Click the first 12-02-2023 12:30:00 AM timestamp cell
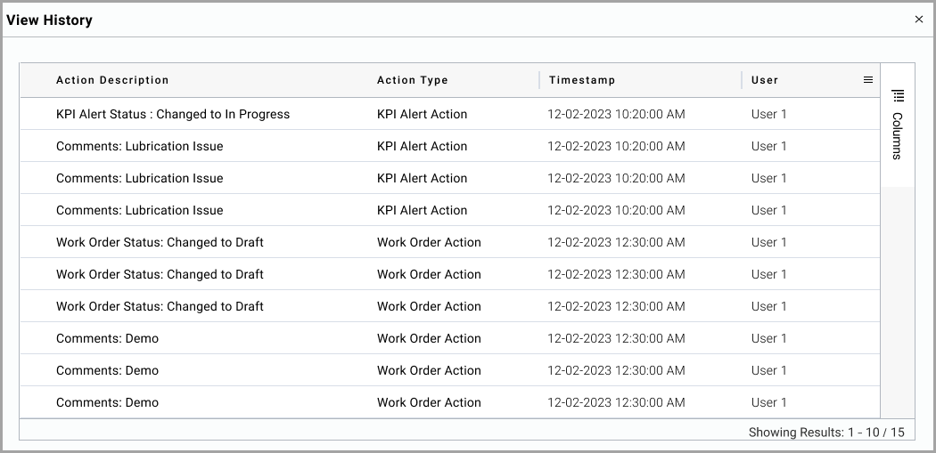Image resolution: width=936 pixels, height=453 pixels. point(616,242)
